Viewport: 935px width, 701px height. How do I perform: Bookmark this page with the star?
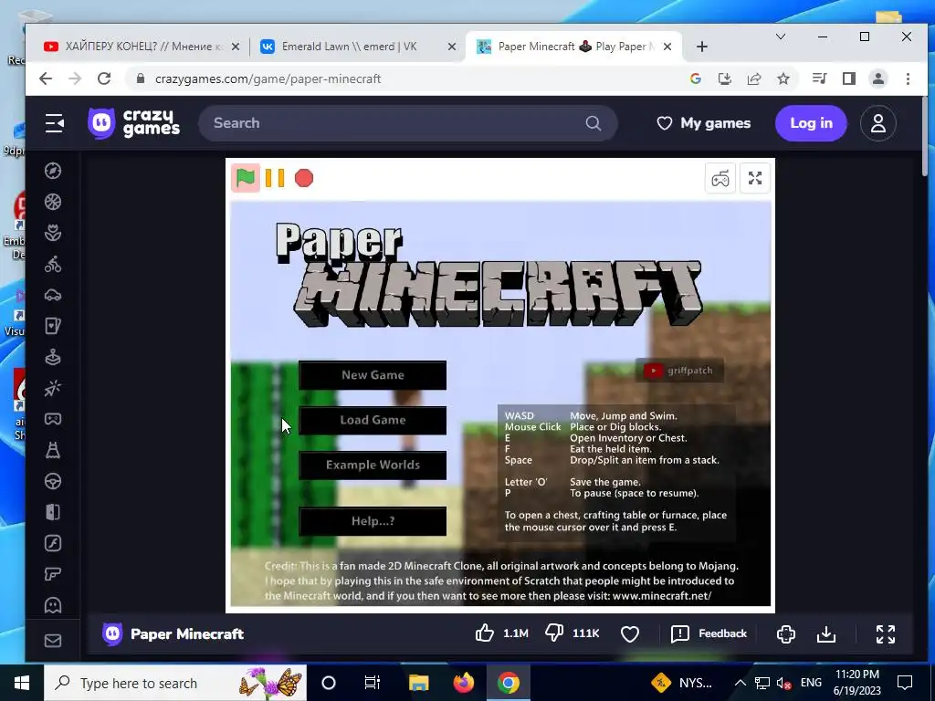click(x=783, y=78)
